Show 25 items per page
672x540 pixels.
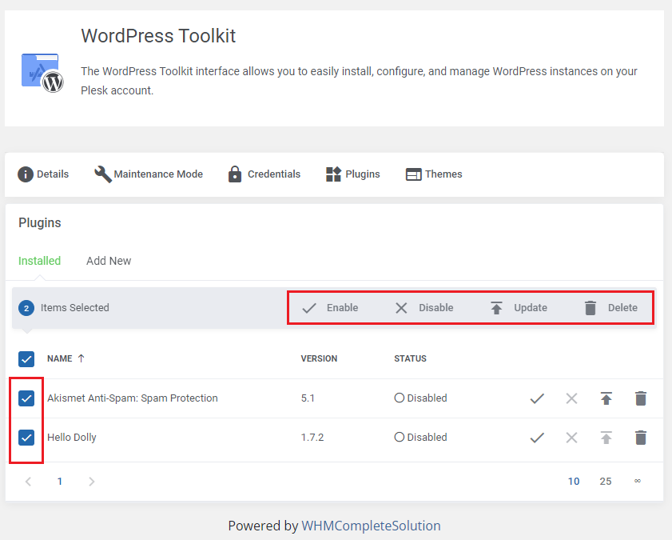tap(605, 482)
